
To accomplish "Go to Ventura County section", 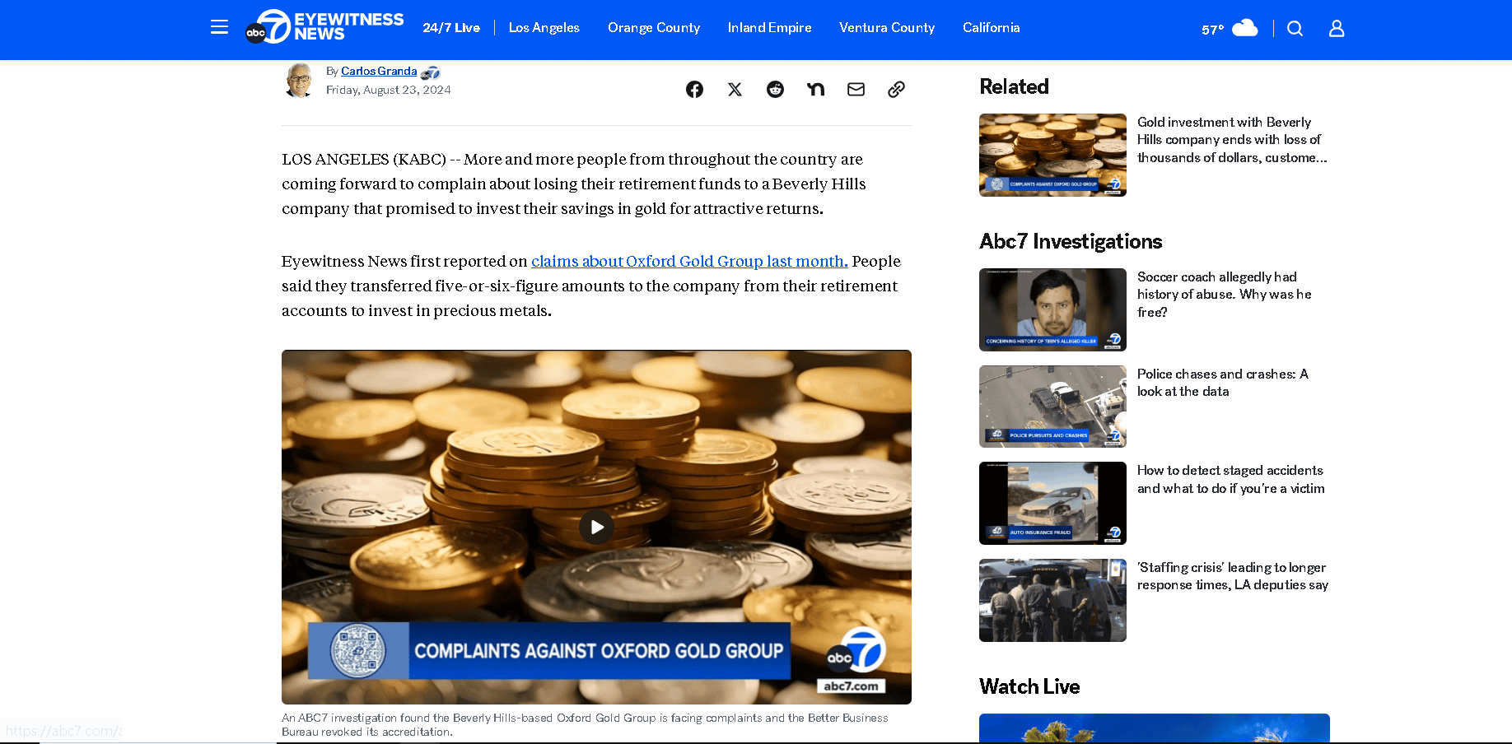I will click(887, 27).
